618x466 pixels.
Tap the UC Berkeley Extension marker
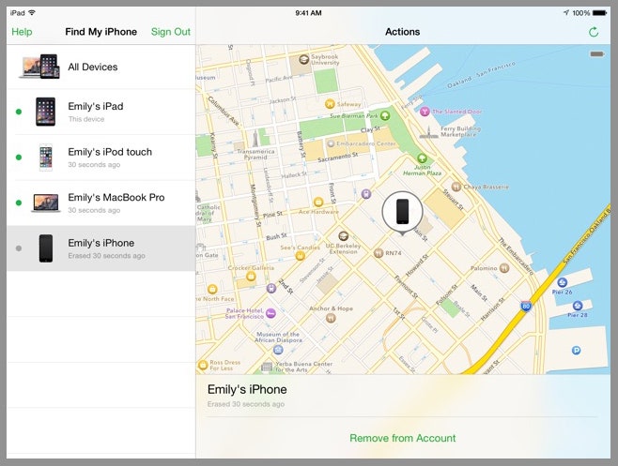pyautogui.click(x=344, y=236)
